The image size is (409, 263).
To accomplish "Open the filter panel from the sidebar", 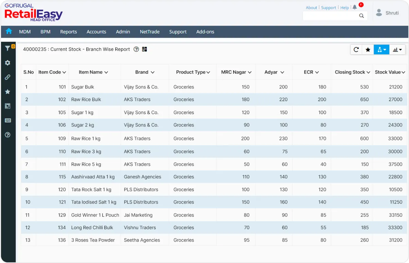I will [8, 48].
